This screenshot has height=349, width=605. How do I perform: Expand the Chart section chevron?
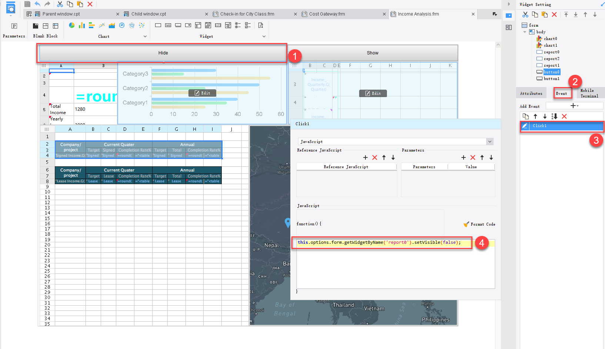146,36
